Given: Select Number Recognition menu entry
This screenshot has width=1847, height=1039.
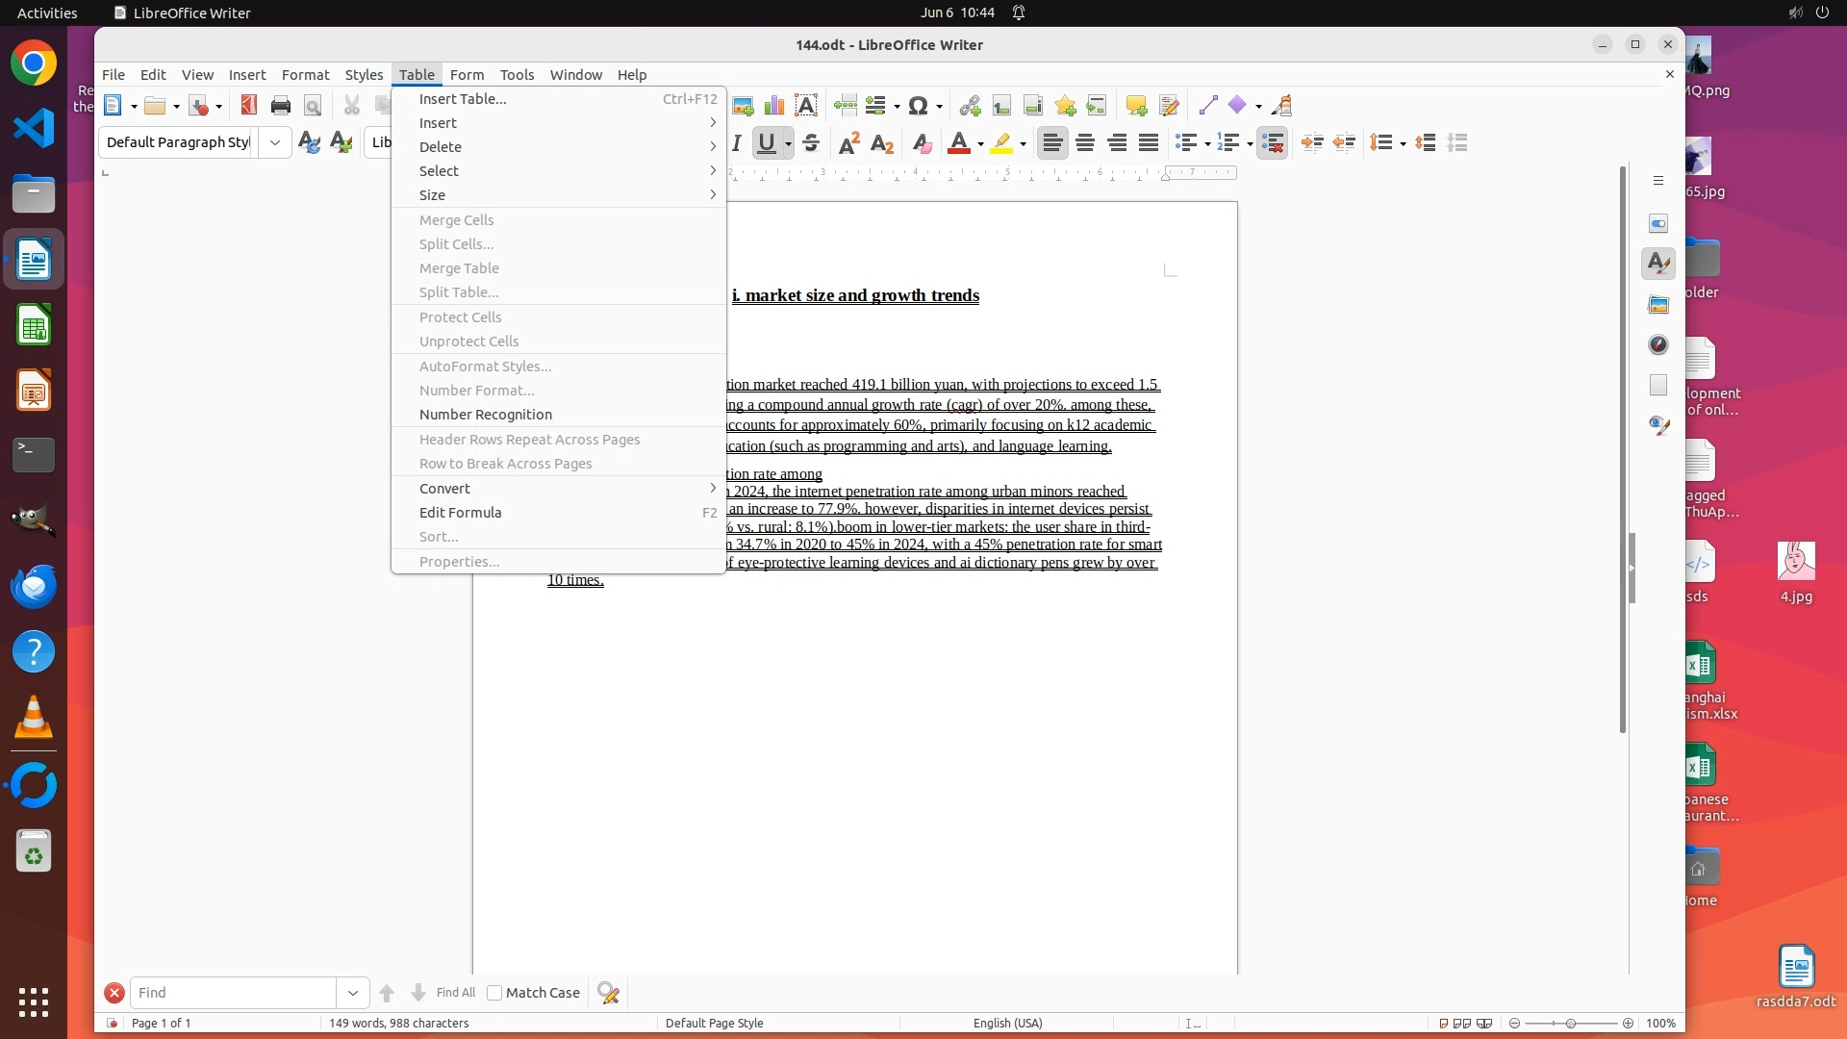Looking at the screenshot, I should [x=486, y=415].
